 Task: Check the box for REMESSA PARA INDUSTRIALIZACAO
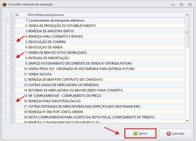pyautogui.click(x=12, y=101)
